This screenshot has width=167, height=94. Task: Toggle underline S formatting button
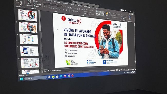click(x=49, y=7)
